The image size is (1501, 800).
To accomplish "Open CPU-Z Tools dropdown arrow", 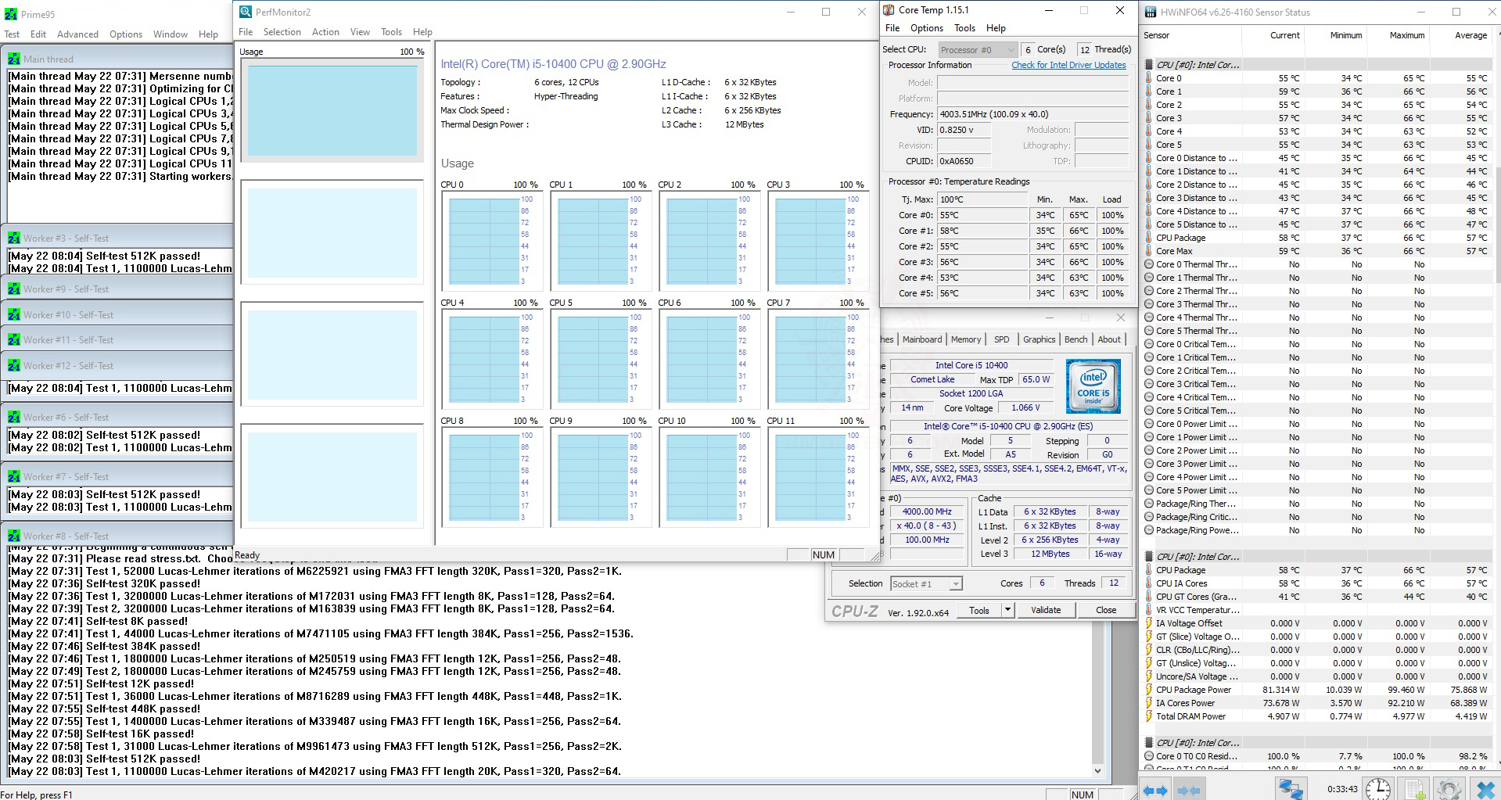I will click(1007, 610).
